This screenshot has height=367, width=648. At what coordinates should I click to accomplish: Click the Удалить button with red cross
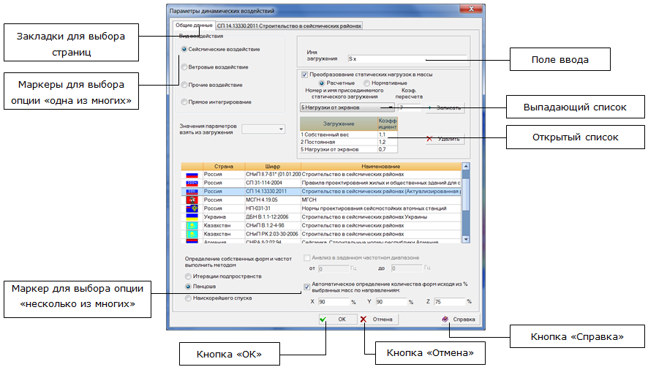pyautogui.click(x=443, y=137)
